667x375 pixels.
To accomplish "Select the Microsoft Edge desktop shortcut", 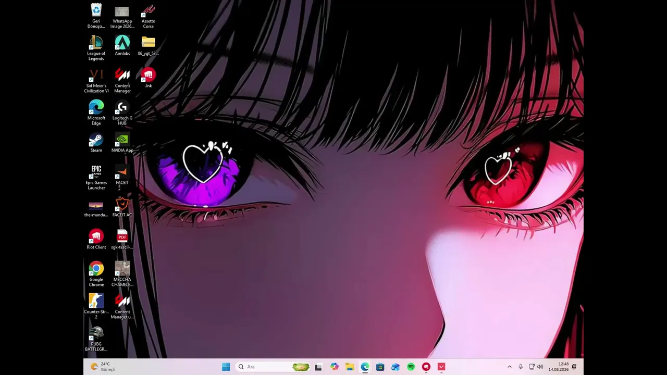I will pos(96,113).
